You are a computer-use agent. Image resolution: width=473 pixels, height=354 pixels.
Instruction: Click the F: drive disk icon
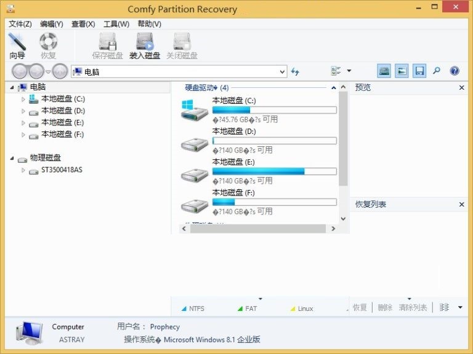[195, 206]
